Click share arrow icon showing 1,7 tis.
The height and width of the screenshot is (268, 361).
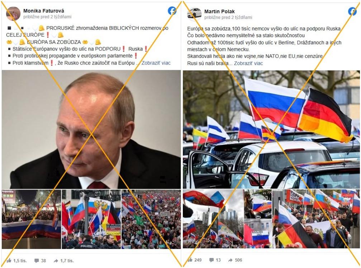click(x=56, y=260)
